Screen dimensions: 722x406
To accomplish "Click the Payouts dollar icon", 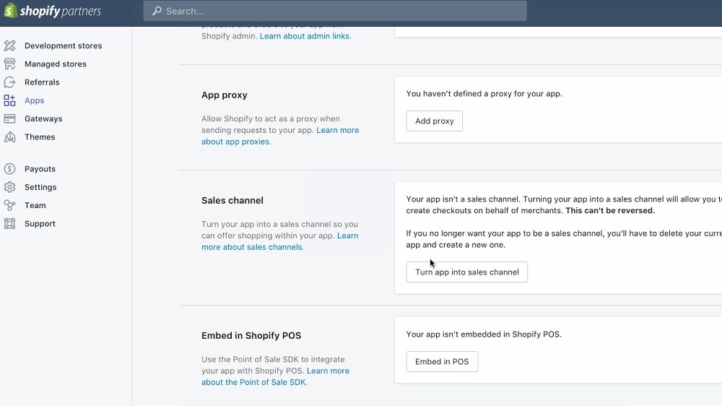I will (x=9, y=169).
